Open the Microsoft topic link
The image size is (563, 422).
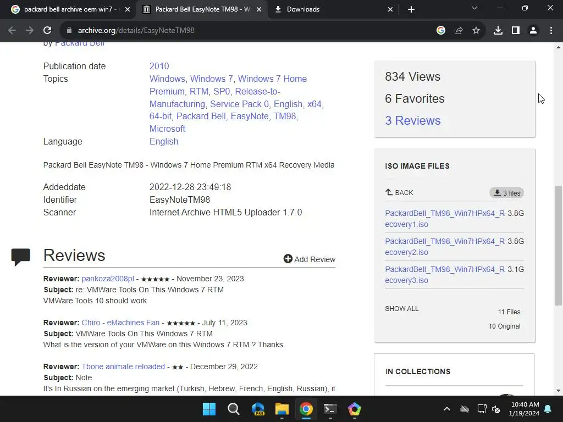(x=167, y=129)
